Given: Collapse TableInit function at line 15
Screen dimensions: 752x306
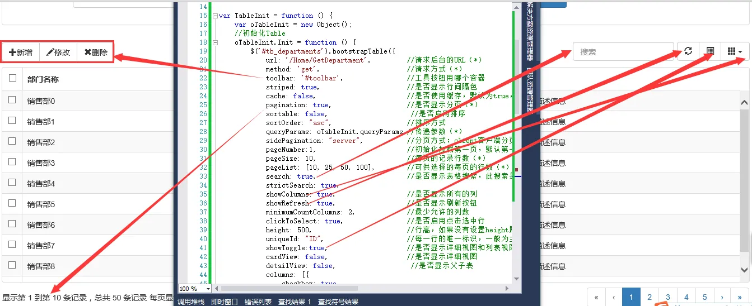Looking at the screenshot, I should (x=215, y=16).
